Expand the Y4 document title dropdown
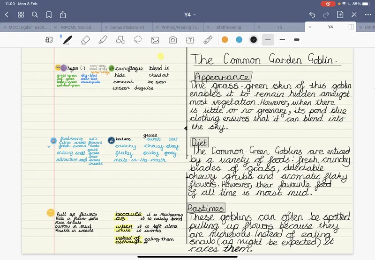375x260 pixels. pos(190,14)
